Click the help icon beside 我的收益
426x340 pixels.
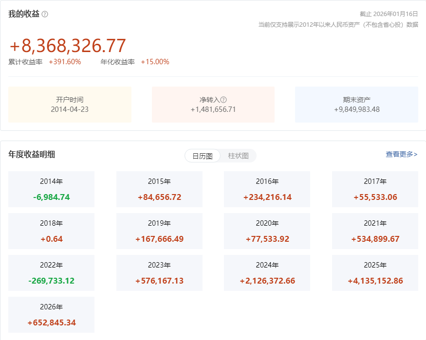pyautogui.click(x=45, y=14)
